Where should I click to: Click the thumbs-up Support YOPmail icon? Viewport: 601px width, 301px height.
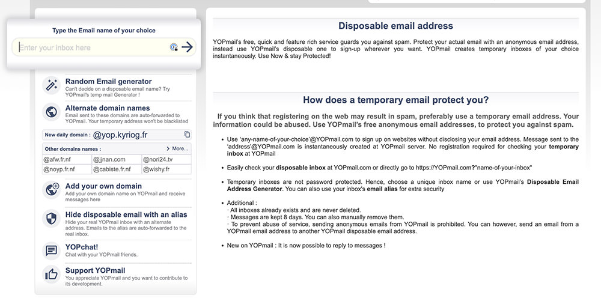pyautogui.click(x=51, y=274)
